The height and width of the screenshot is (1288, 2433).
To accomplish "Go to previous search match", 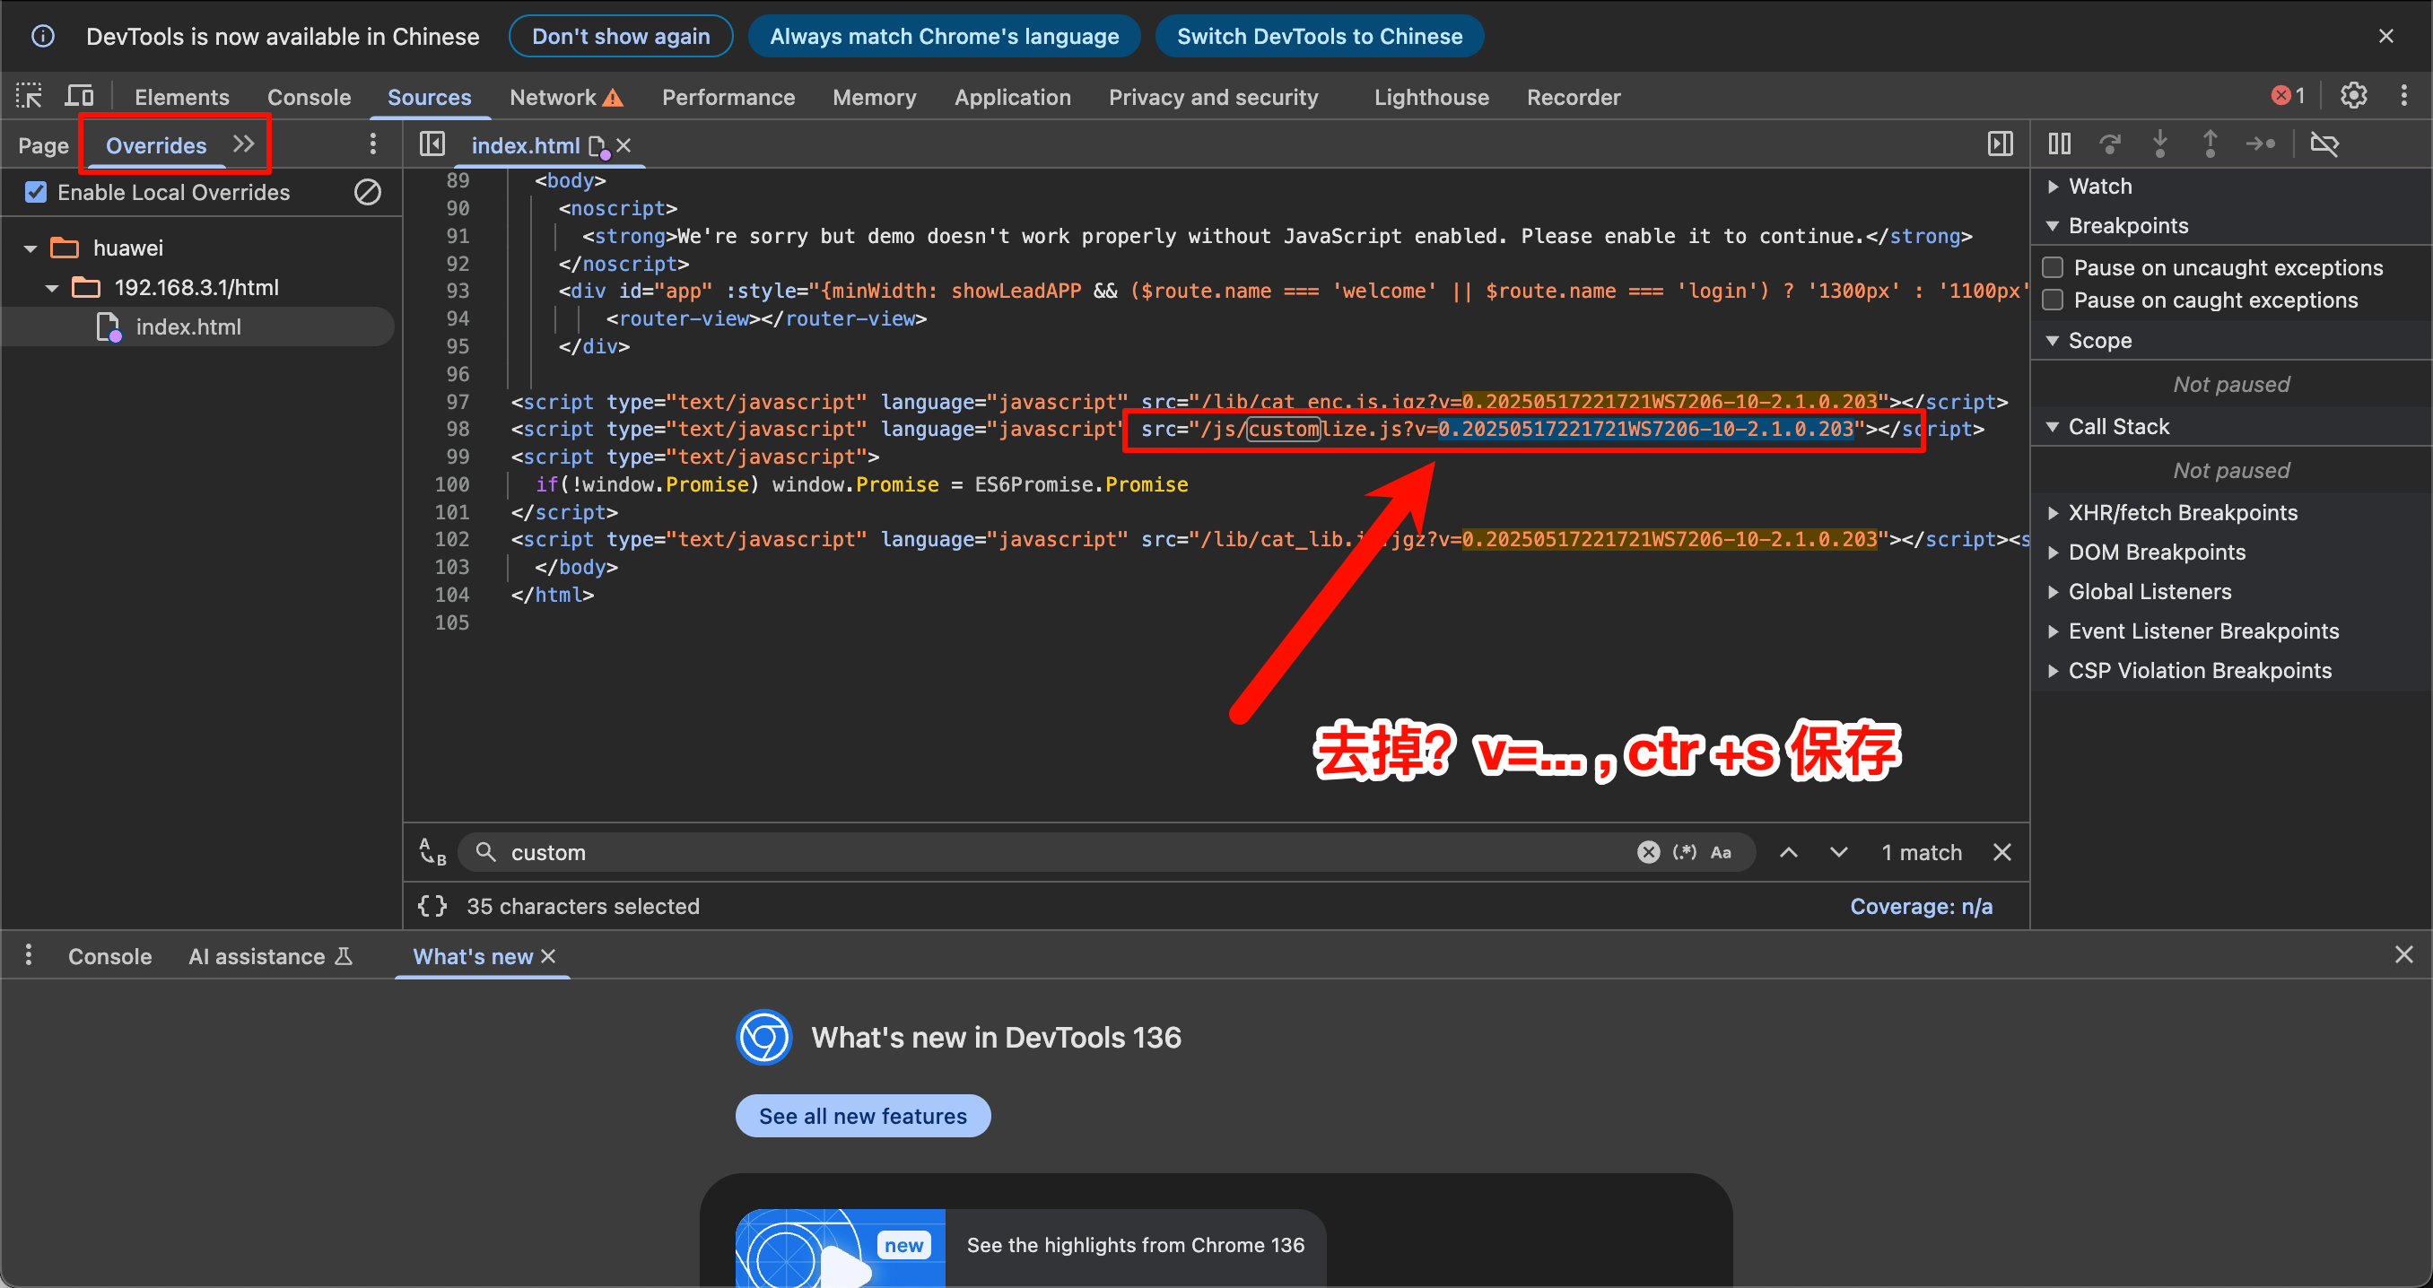I will pos(1789,852).
